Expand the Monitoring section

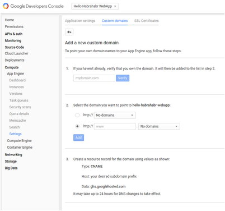(13, 40)
